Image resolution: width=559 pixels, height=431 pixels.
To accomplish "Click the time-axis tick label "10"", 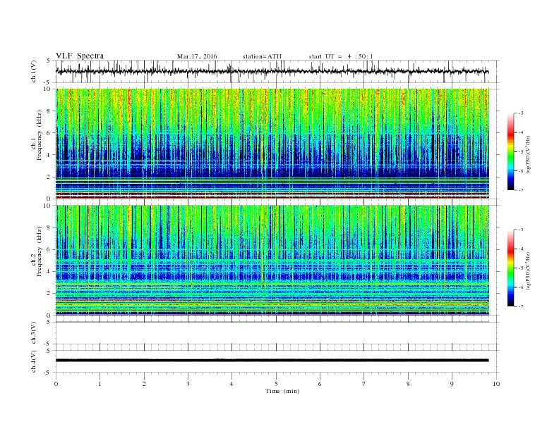I will [496, 384].
